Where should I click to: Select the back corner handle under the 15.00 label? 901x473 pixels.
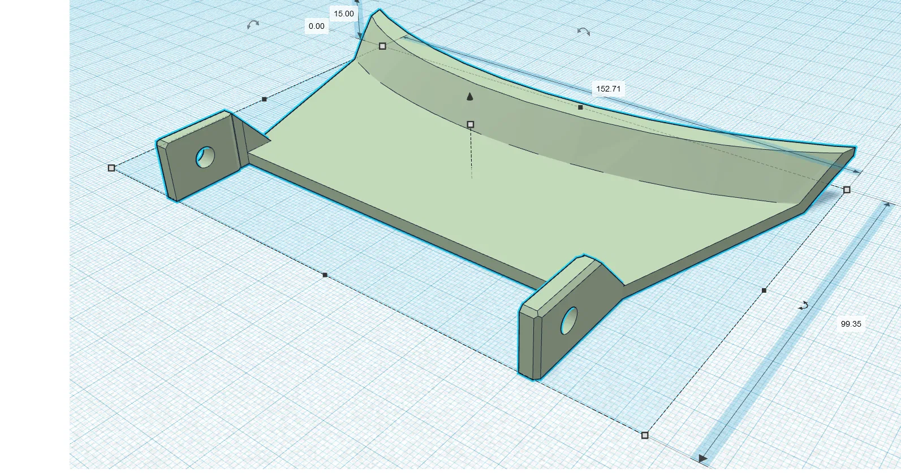[x=382, y=46]
